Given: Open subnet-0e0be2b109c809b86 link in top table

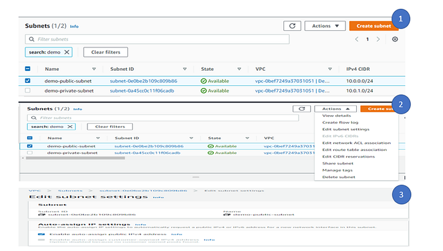Looking at the screenshot, I should click(x=144, y=81).
